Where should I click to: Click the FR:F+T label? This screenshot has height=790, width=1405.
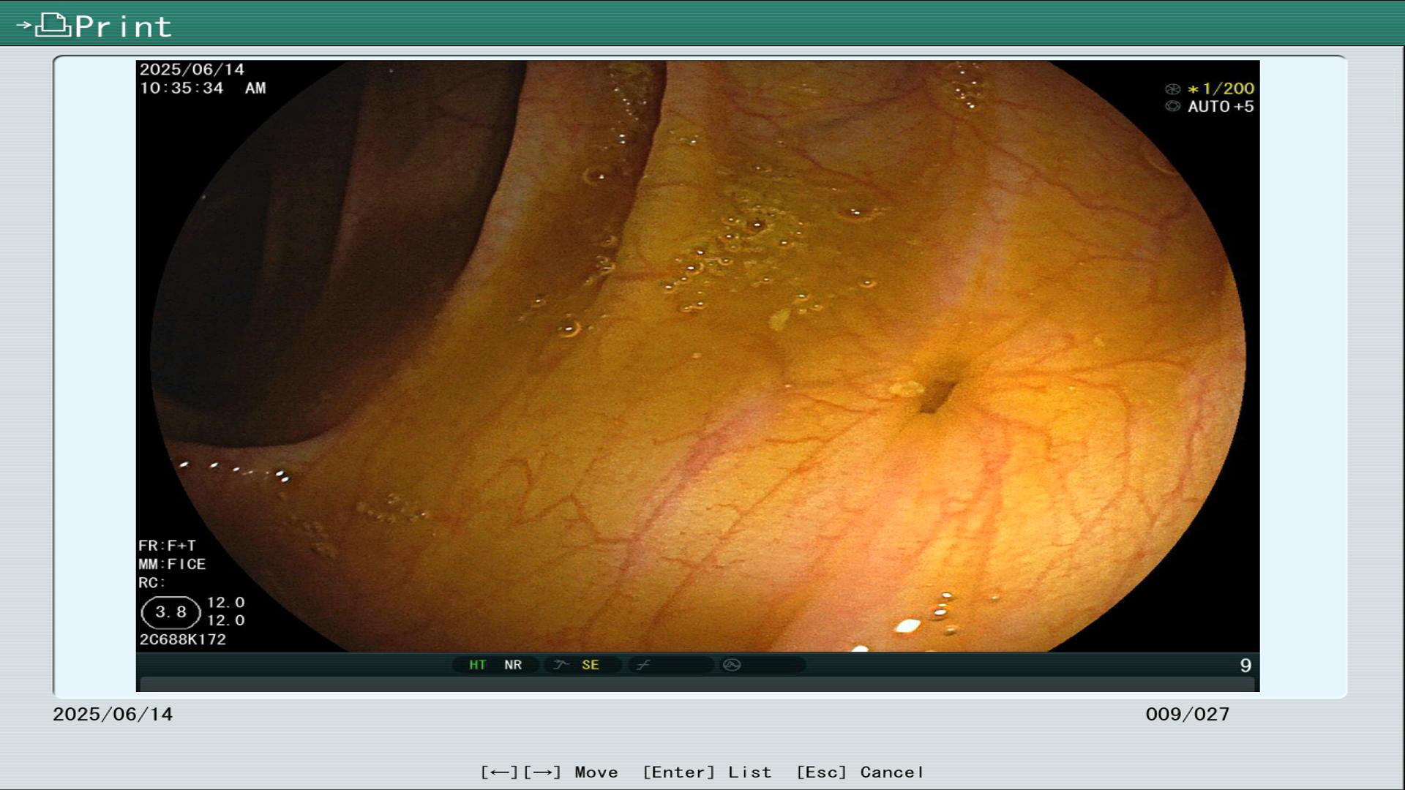(x=167, y=546)
